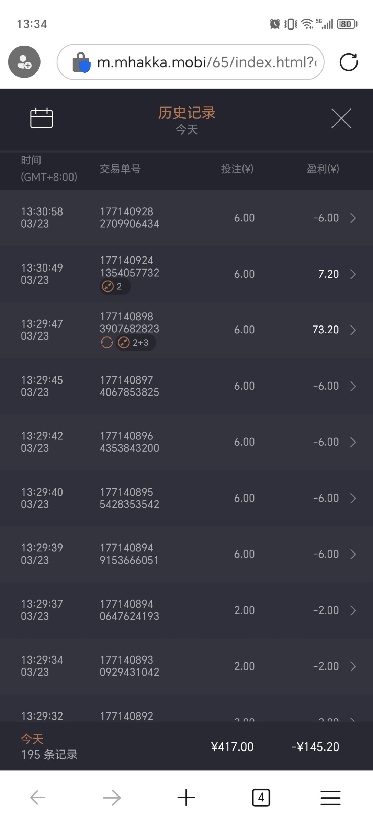373x824 pixels.
Task: Go forward with browser forward arrow
Action: pyautogui.click(x=112, y=797)
